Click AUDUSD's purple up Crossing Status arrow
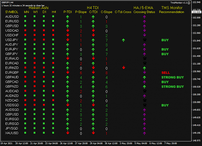 coord(144,17)
